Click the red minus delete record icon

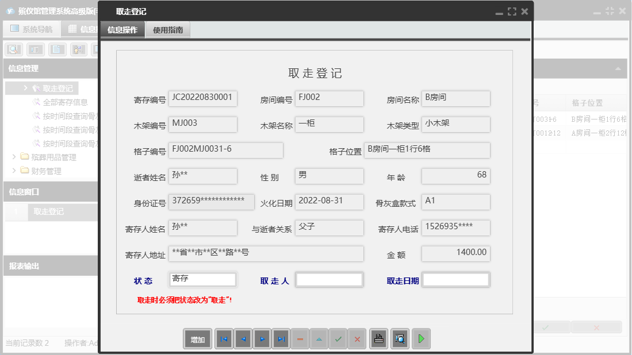300,338
